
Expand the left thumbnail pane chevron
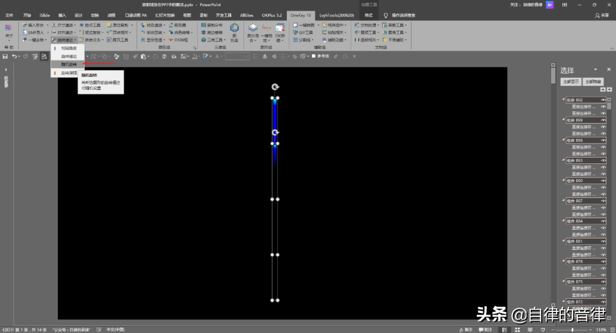pos(6,70)
